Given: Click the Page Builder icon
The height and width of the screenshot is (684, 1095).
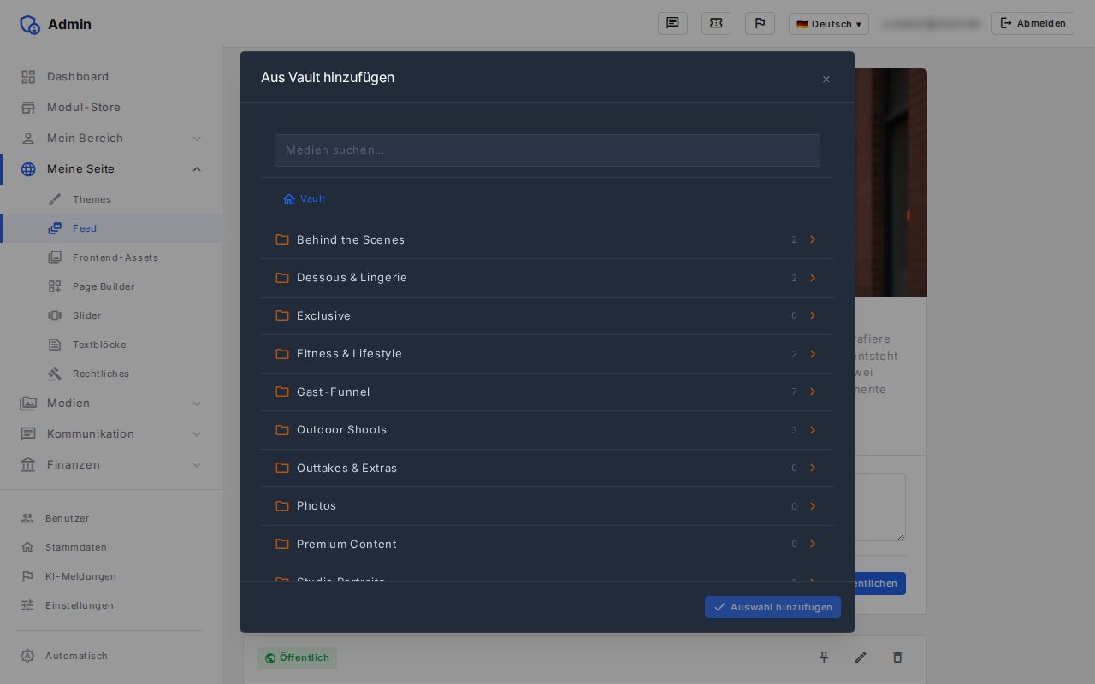Looking at the screenshot, I should coord(55,286).
